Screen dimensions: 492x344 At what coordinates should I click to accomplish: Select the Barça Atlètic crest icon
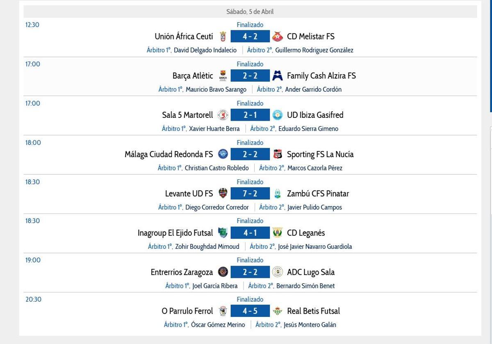point(223,76)
